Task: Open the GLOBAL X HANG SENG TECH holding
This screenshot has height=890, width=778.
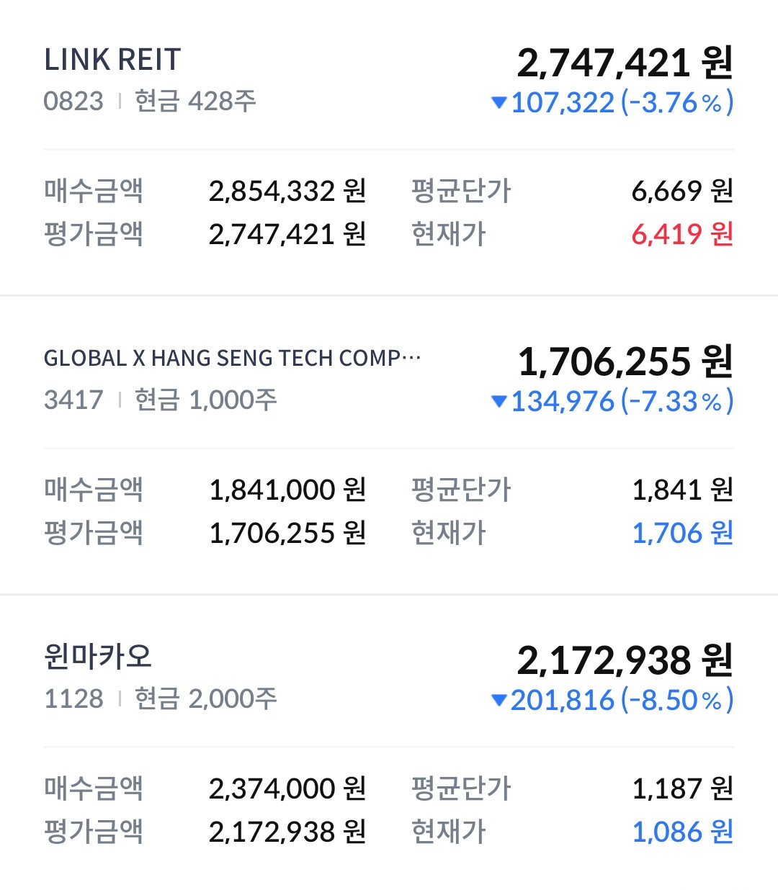Action: 232,358
